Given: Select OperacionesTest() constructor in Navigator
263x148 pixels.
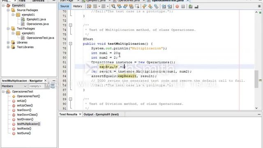Looking at the screenshot, I should click(28, 96).
